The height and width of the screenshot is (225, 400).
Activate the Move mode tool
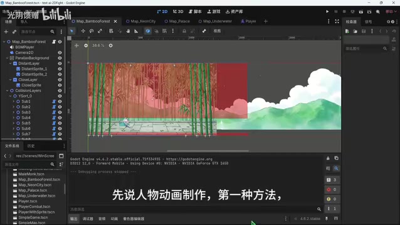83,31
